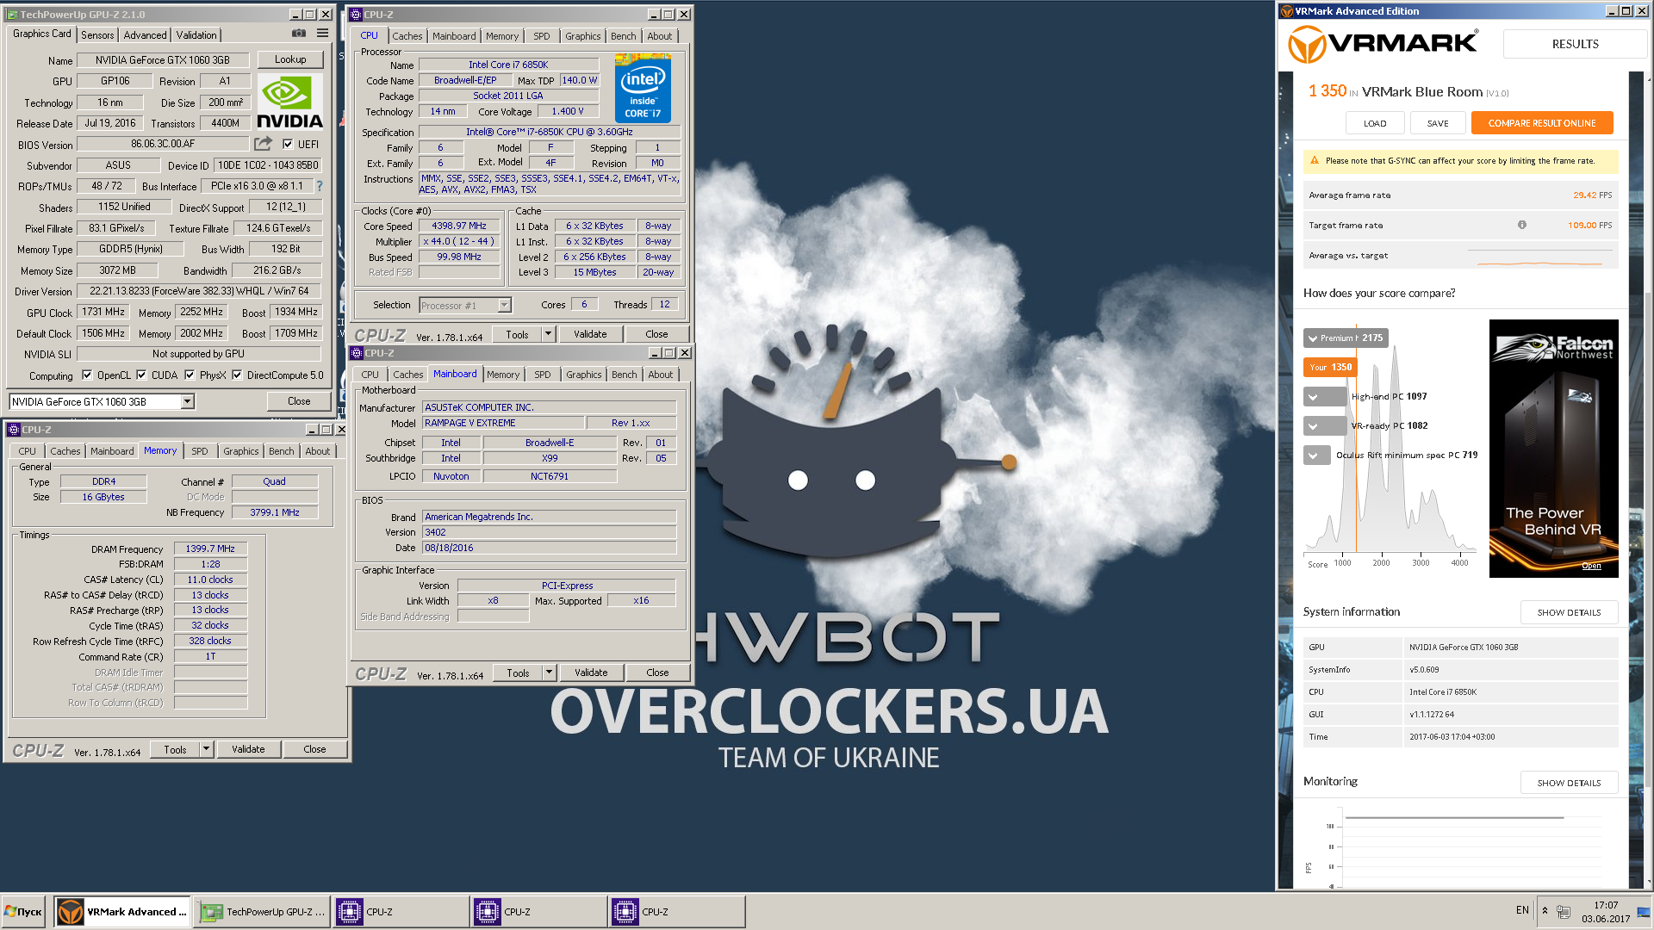Open the GPU-Z hamburger menu
The height and width of the screenshot is (930, 1654).
(x=322, y=34)
